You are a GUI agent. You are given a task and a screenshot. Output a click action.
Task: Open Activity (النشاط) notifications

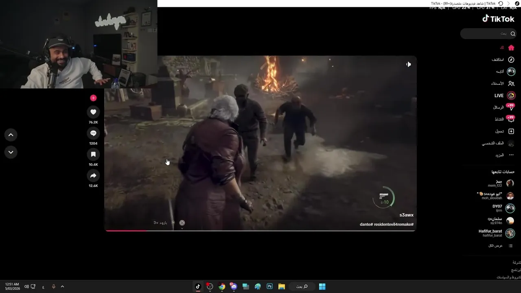505,119
